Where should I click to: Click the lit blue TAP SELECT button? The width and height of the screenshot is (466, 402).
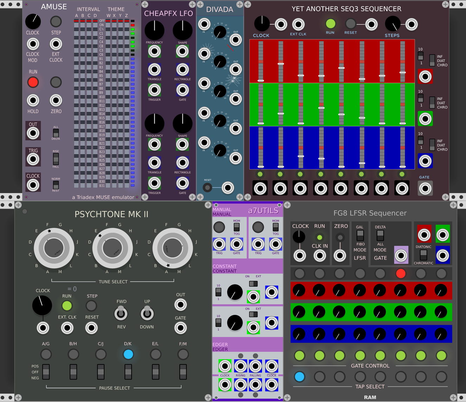click(299, 377)
